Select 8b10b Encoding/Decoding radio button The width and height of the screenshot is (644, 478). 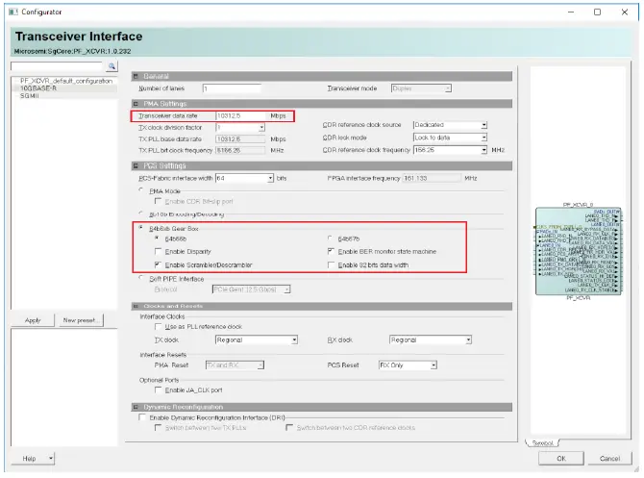coord(141,214)
